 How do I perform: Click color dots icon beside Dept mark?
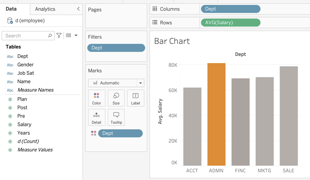coord(94,133)
